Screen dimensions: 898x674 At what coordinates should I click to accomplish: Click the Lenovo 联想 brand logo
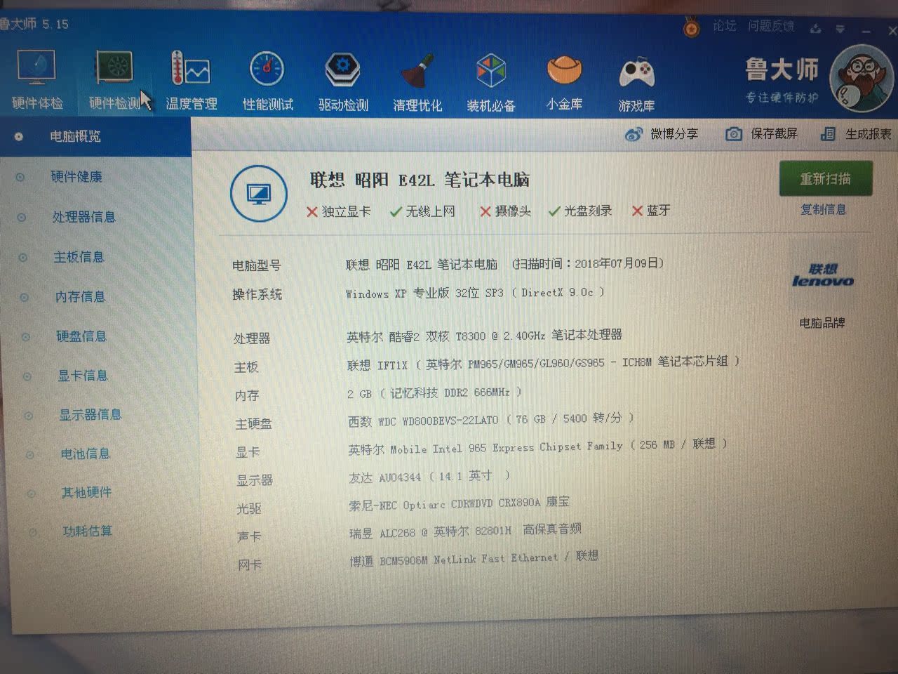tap(822, 275)
